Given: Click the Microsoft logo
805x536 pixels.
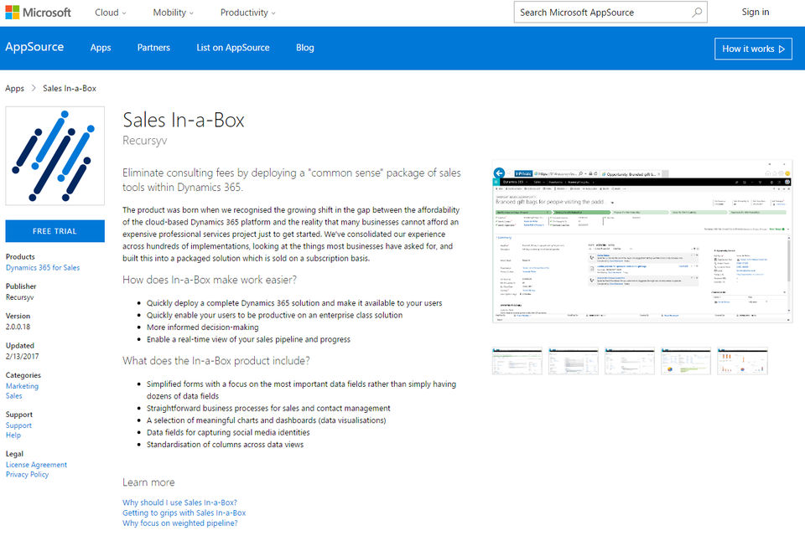Looking at the screenshot, I should point(38,13).
